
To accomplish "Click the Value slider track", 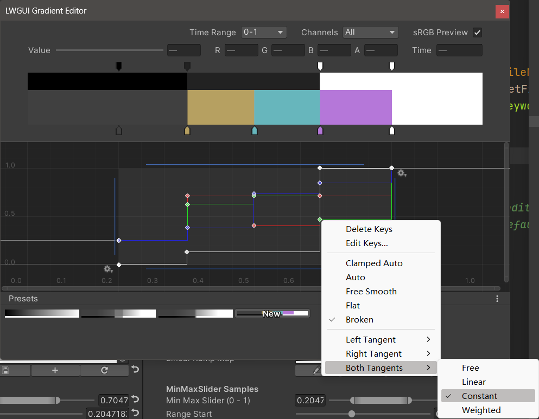I will pos(109,50).
